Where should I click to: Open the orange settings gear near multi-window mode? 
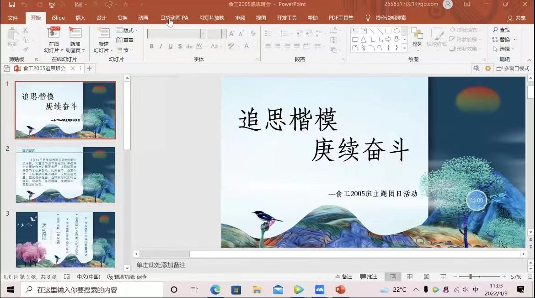[x=488, y=69]
